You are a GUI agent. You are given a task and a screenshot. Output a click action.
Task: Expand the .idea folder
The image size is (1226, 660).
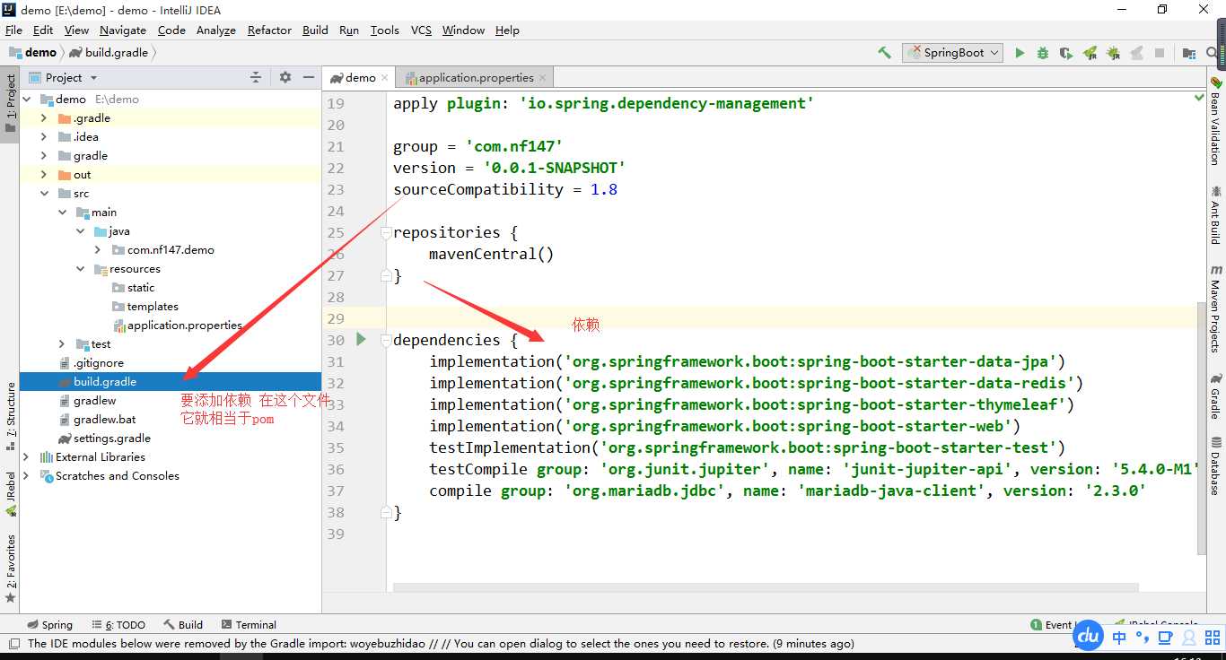(x=44, y=137)
